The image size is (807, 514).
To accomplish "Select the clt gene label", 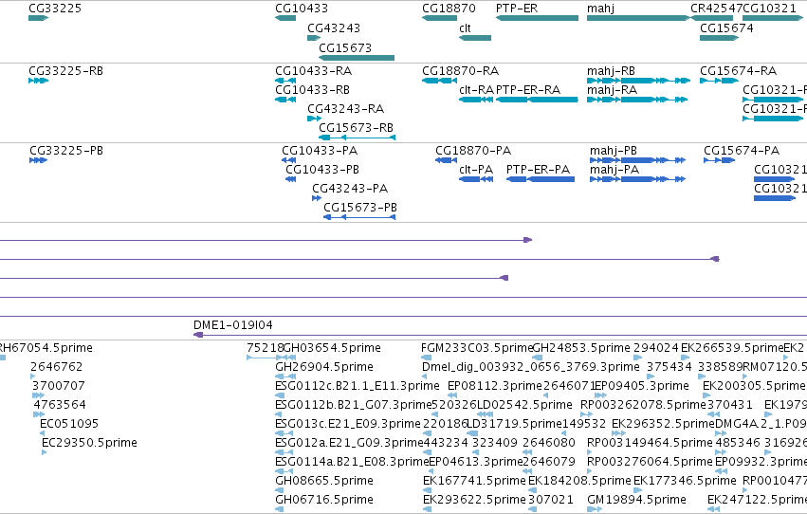I will 466,28.
